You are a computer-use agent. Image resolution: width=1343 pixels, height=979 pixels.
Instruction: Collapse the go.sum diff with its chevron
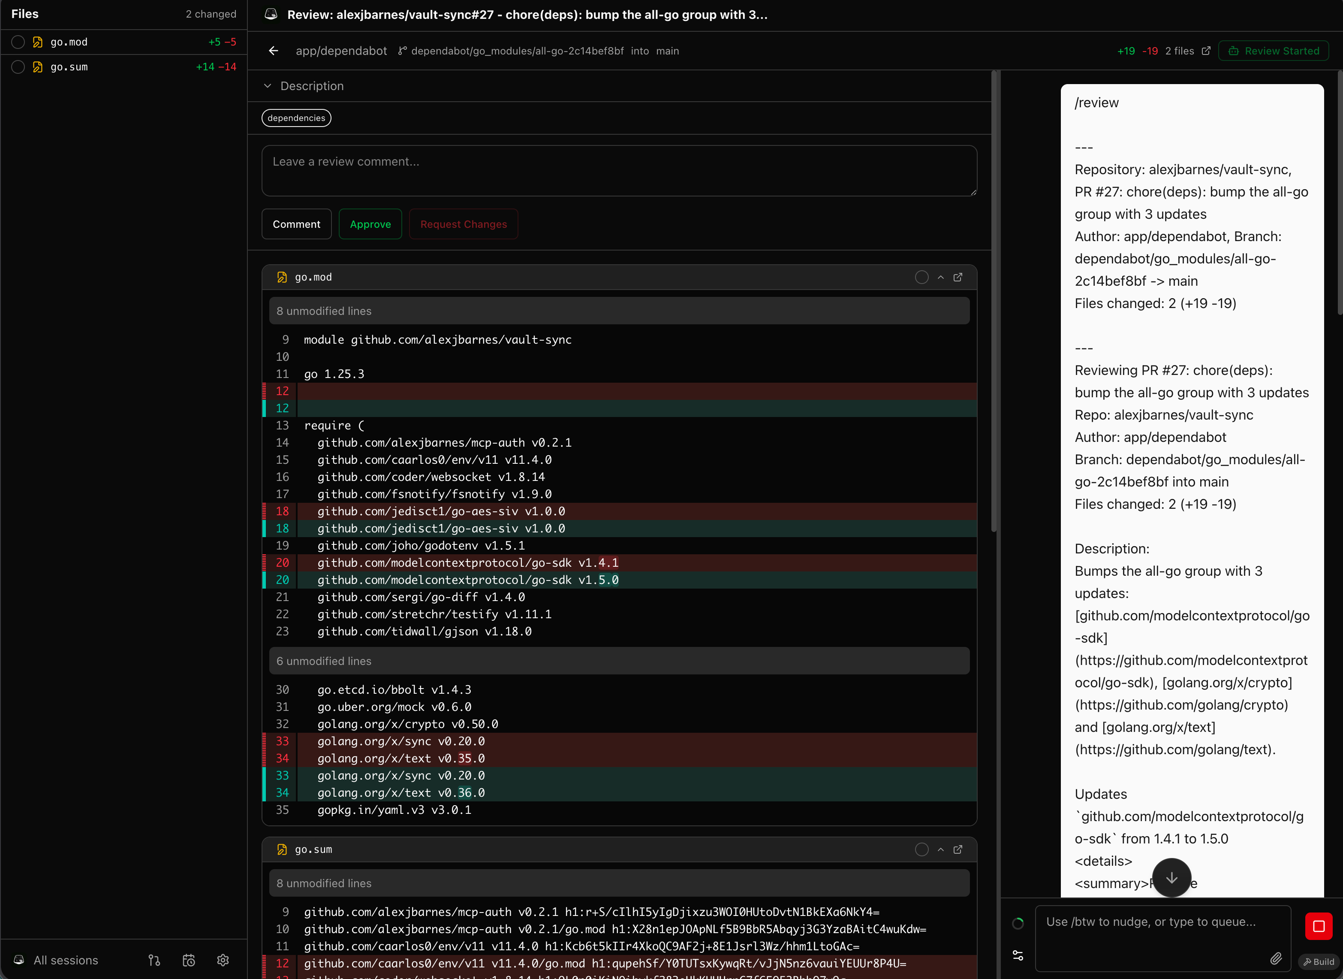[940, 849]
